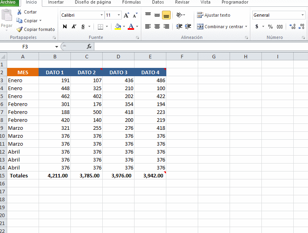
Task: Apply thousands separator 000 style
Action: pos(279,27)
